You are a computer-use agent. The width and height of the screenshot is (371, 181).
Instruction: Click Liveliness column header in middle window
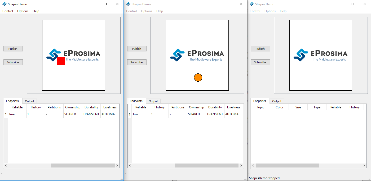[x=234, y=107]
